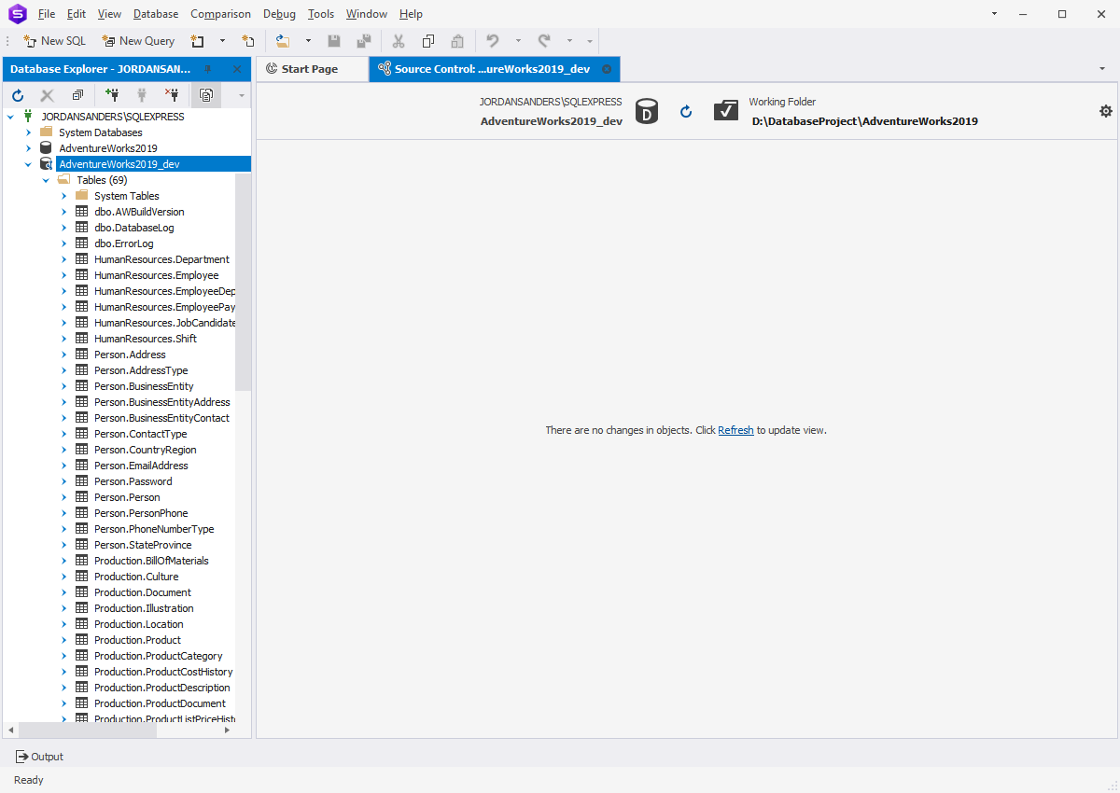Pin the Database Explorer panel

pyautogui.click(x=208, y=69)
